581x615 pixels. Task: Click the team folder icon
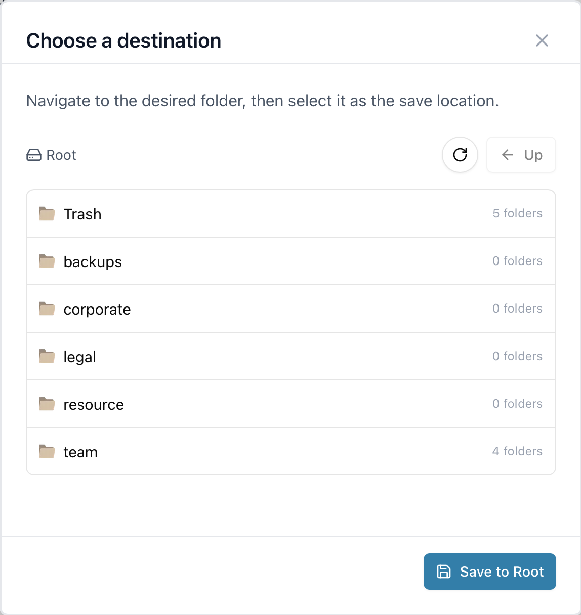click(47, 452)
